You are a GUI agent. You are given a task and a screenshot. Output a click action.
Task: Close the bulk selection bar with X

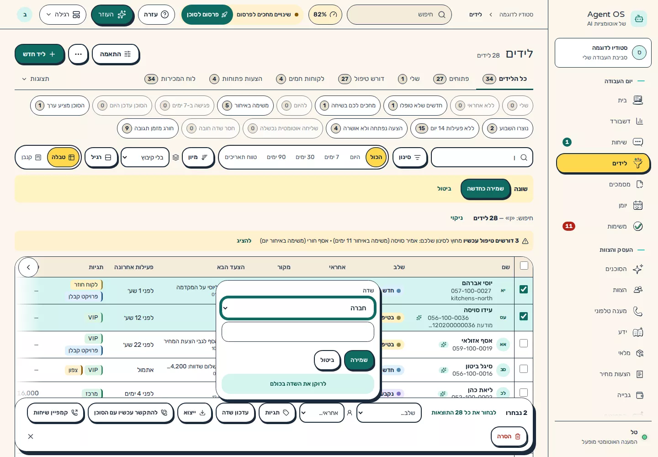tap(31, 436)
